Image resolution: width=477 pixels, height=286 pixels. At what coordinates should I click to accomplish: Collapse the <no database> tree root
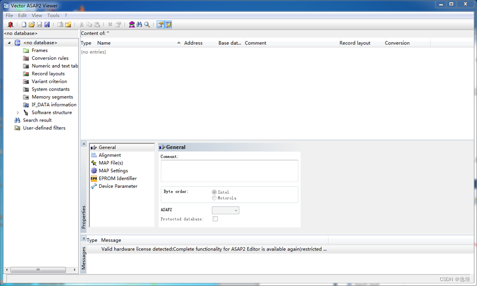click(9, 43)
